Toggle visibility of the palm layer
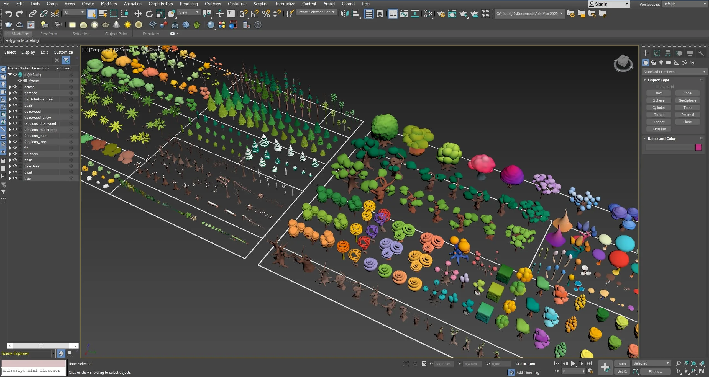The image size is (709, 377). (15, 160)
